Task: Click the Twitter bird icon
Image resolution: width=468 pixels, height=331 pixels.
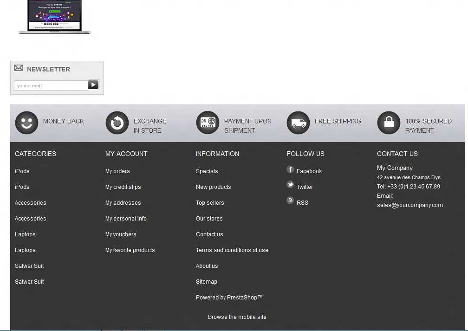Action: (290, 184)
